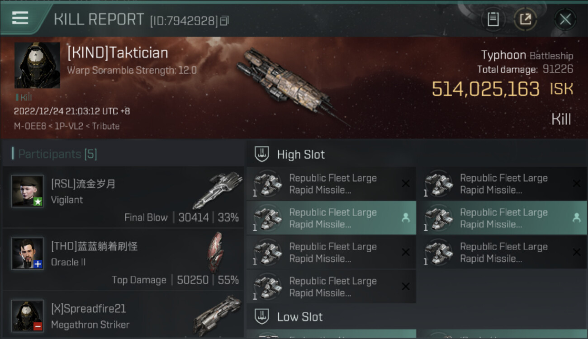
Task: Select the Participants [5] header
Action: [x=57, y=154]
